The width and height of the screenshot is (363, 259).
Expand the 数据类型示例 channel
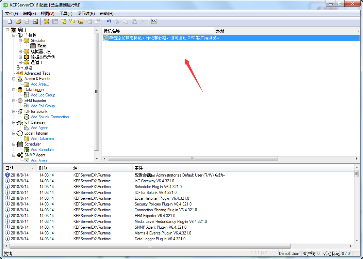(20, 57)
